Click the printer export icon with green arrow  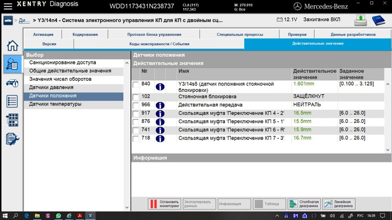[x=361, y=20]
